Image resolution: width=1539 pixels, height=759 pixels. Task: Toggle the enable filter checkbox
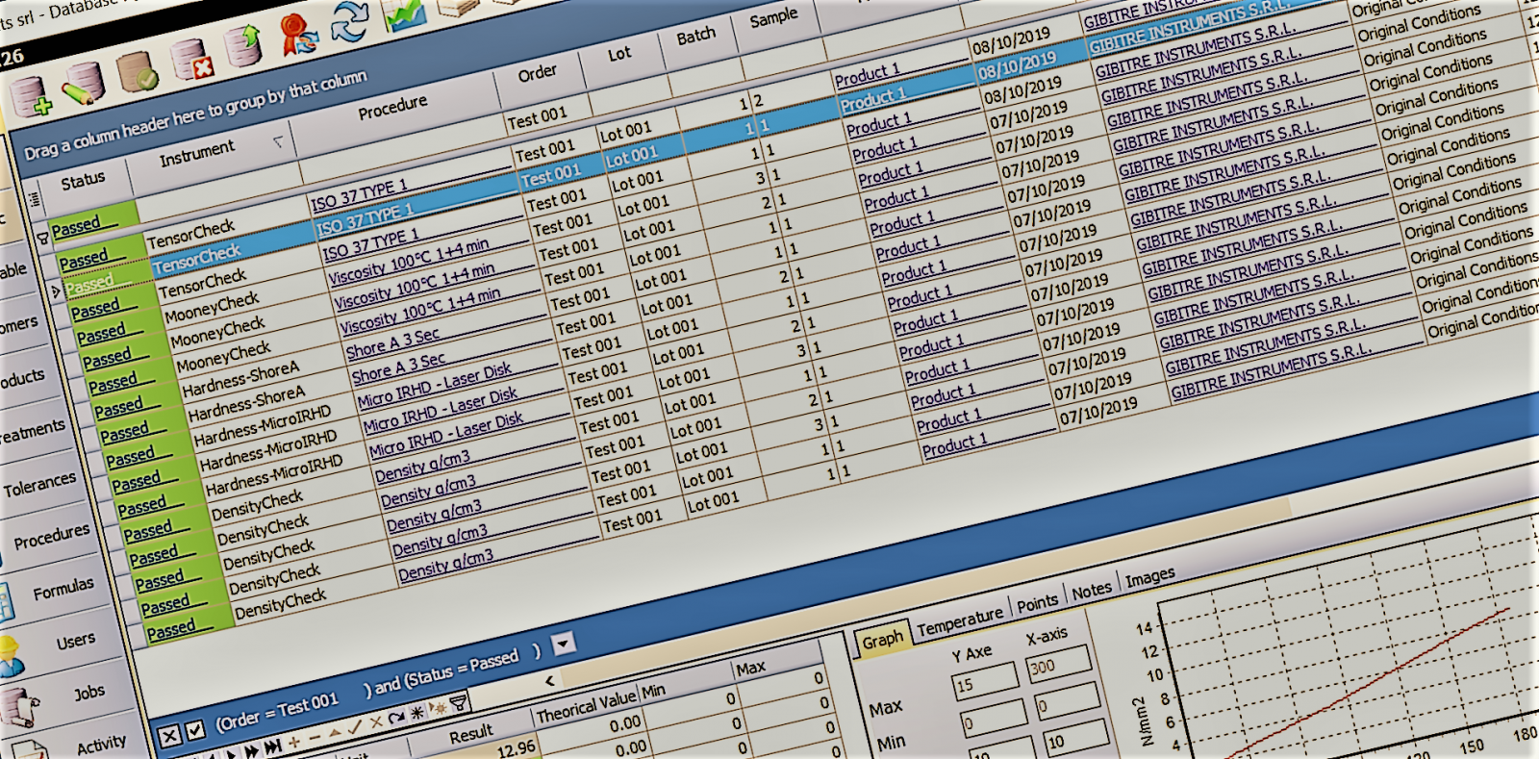(194, 731)
